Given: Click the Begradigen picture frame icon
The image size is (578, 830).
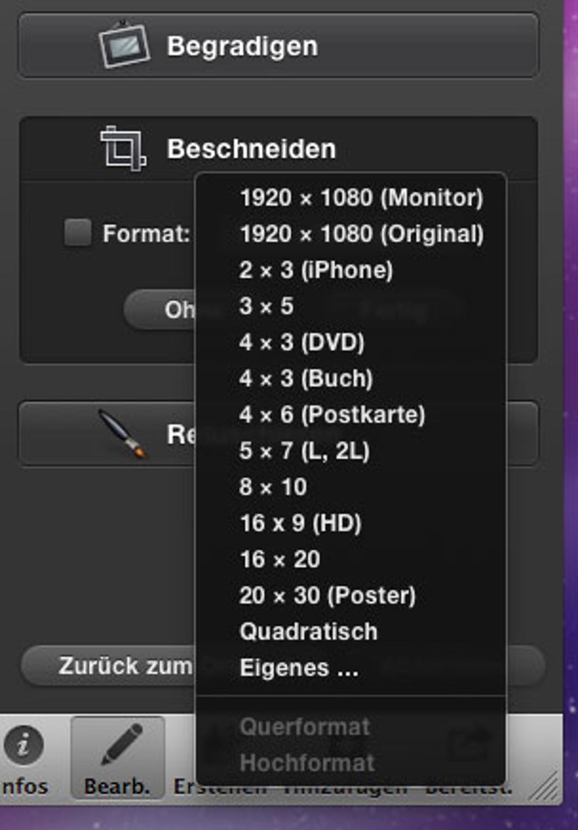Looking at the screenshot, I should [x=124, y=45].
